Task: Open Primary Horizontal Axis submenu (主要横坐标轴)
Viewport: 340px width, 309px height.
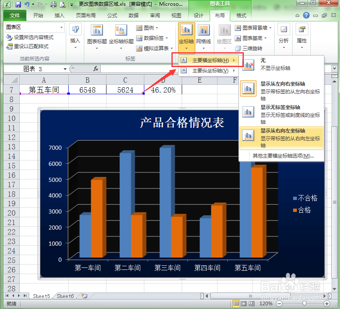Action: tap(208, 60)
